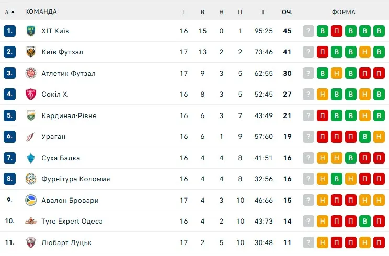Click the Сокіл Х. team crest
Viewport: 389px width, 256px height.
[x=31, y=95]
